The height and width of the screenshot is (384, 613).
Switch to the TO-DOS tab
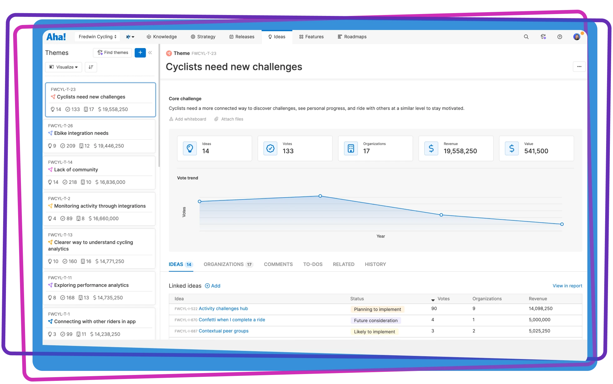coord(313,264)
